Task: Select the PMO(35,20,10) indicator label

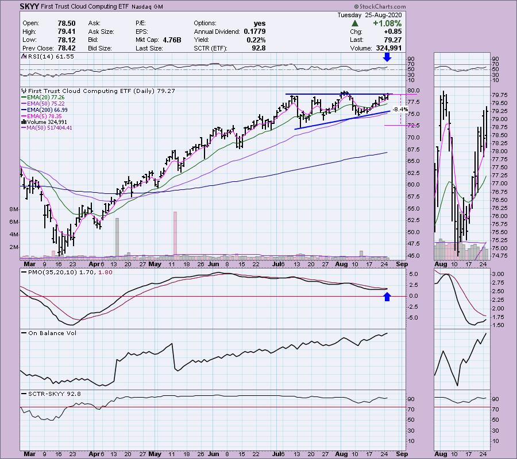Action: (67, 273)
